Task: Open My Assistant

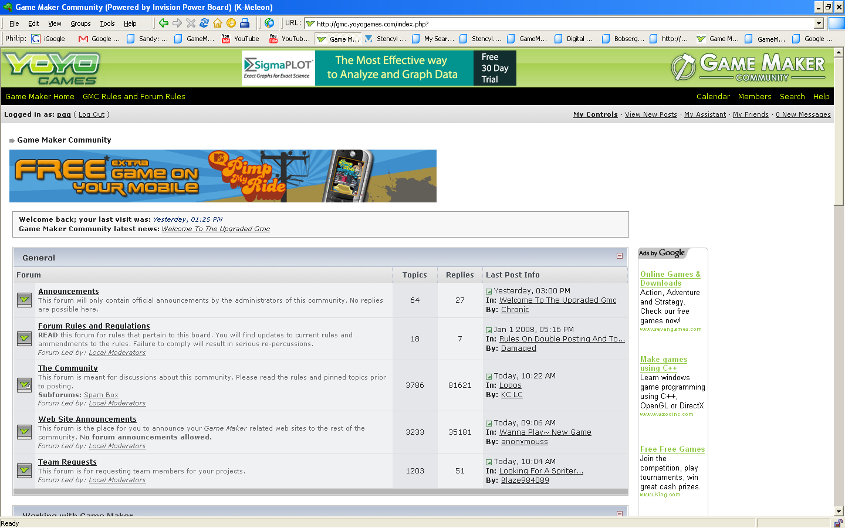Action: (x=705, y=114)
